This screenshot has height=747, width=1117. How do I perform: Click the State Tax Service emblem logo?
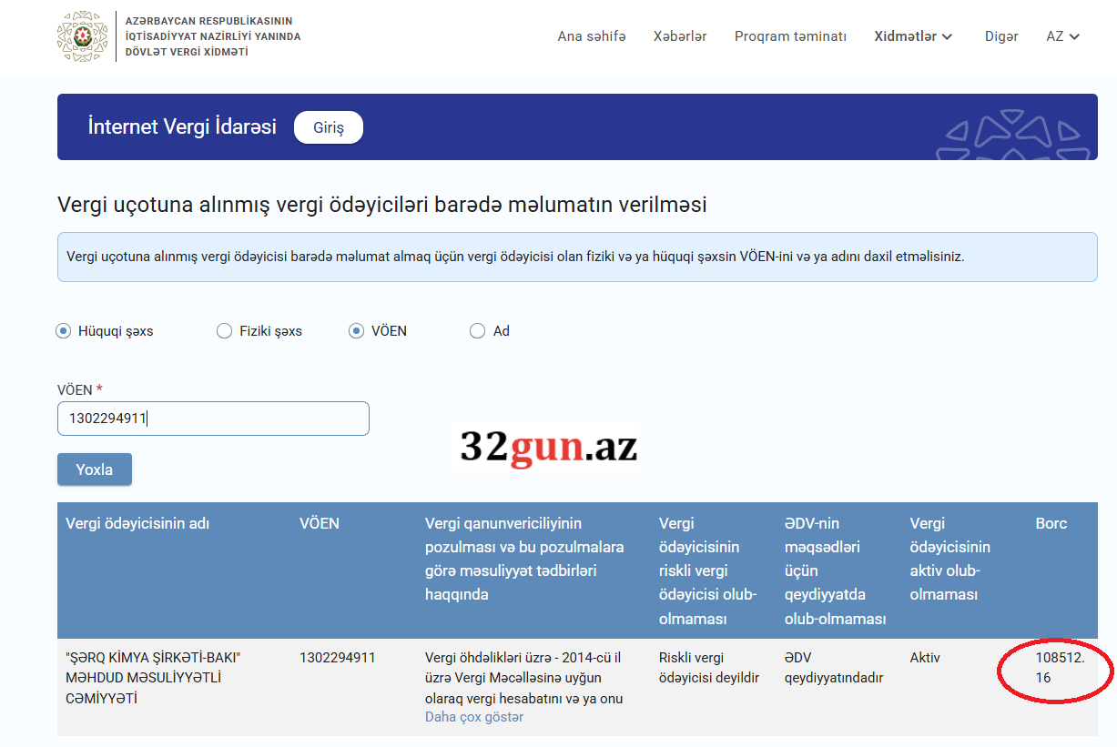click(82, 36)
